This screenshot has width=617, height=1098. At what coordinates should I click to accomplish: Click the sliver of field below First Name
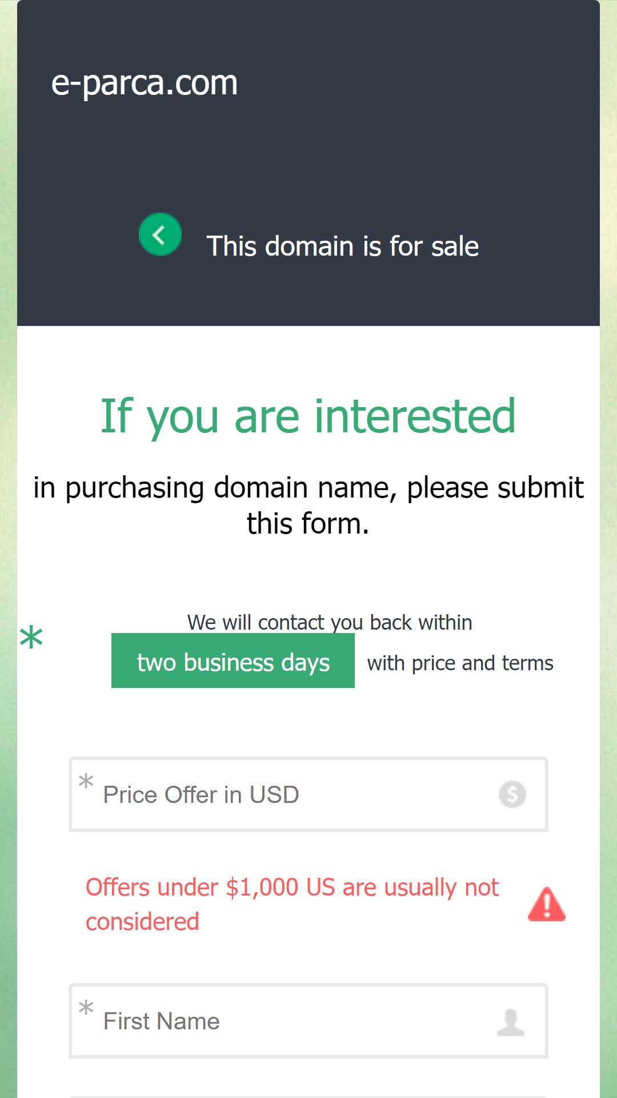point(308,1096)
